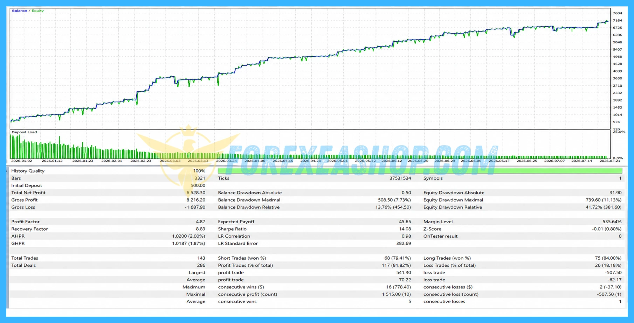The image size is (634, 323).
Task: Select Profit Trades value "117 (81.82%)"
Action: [x=396, y=265]
